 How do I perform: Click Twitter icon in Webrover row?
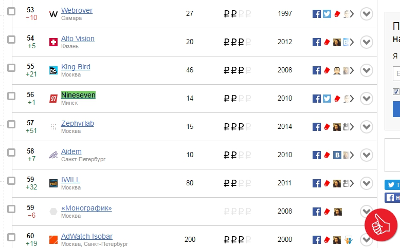[x=327, y=14]
